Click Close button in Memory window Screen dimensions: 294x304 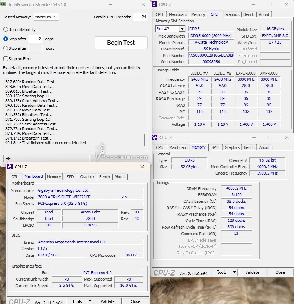point(280,272)
